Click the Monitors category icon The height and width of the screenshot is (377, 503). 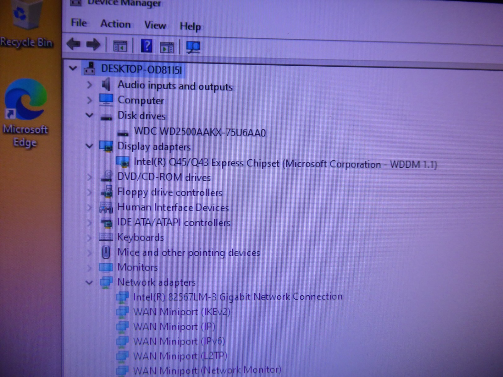(x=106, y=267)
